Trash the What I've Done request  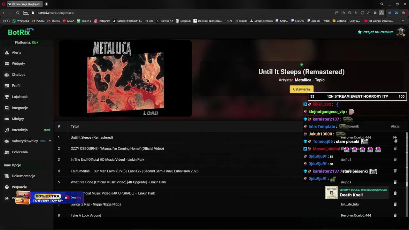[395, 182]
